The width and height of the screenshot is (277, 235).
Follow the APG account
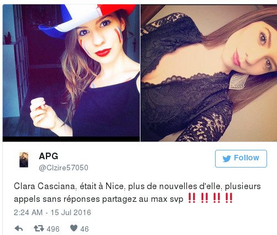pyautogui.click(x=241, y=159)
